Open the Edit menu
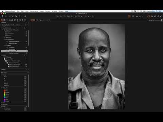Viewport: 163px width, 122px height. click(22, 11)
